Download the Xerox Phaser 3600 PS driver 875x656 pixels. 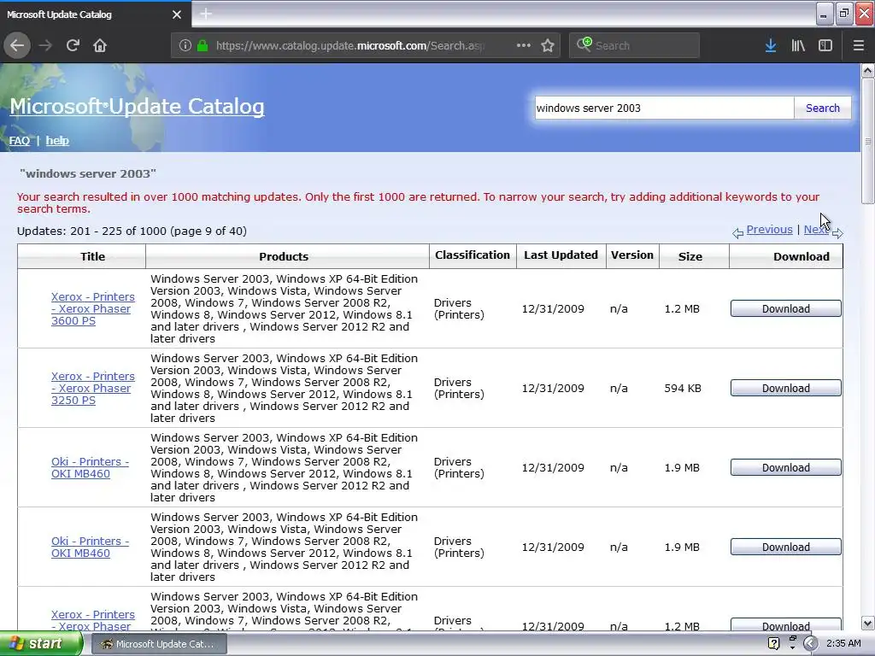pyautogui.click(x=786, y=308)
